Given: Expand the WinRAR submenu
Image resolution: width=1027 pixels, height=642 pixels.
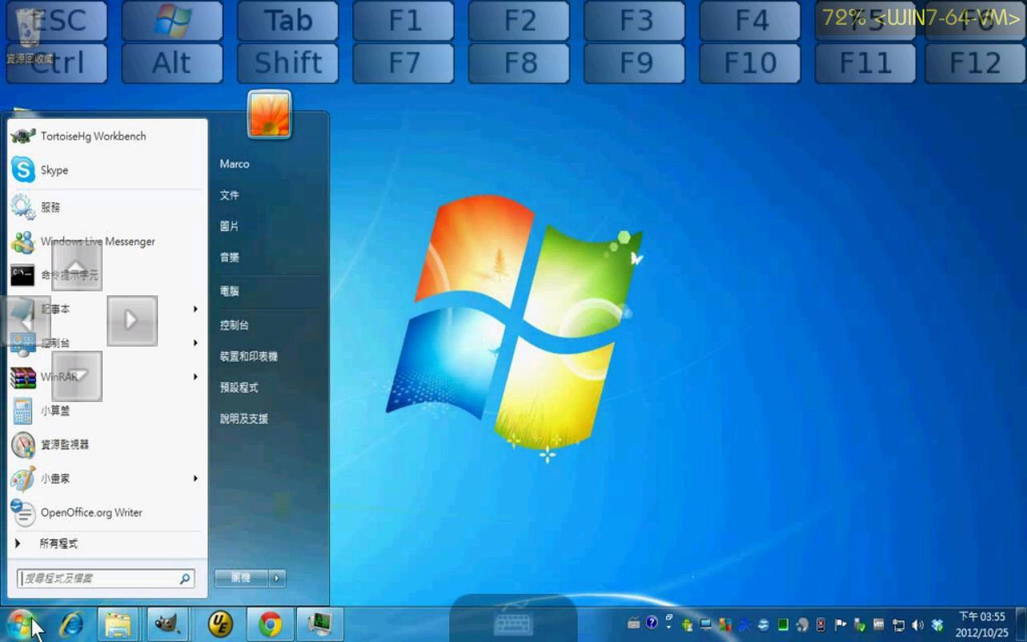Looking at the screenshot, I should click(196, 376).
